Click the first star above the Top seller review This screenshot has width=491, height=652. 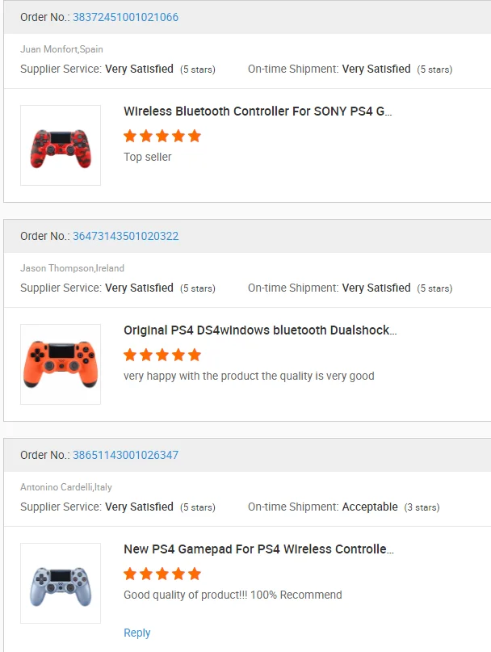[130, 136]
